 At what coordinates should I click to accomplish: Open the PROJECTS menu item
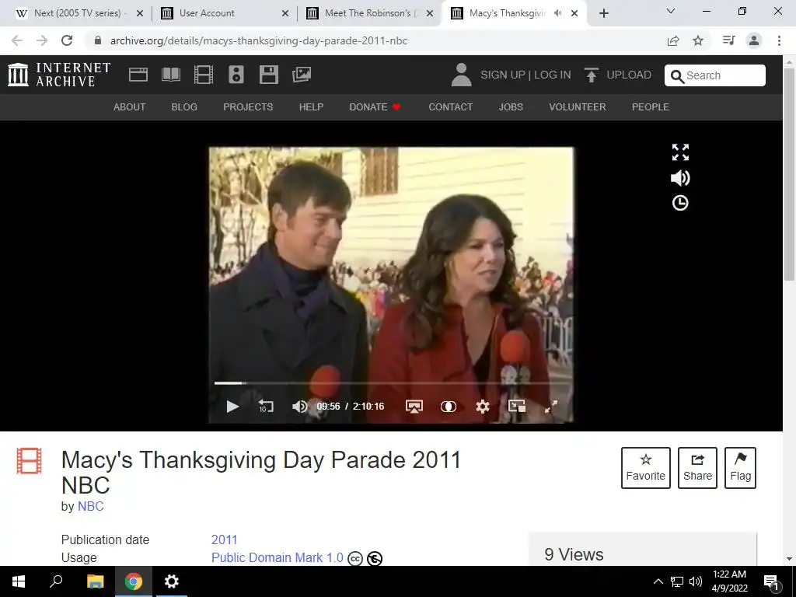click(x=248, y=107)
